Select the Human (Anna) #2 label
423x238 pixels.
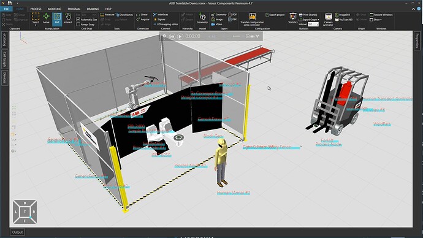pyautogui.click(x=234, y=193)
